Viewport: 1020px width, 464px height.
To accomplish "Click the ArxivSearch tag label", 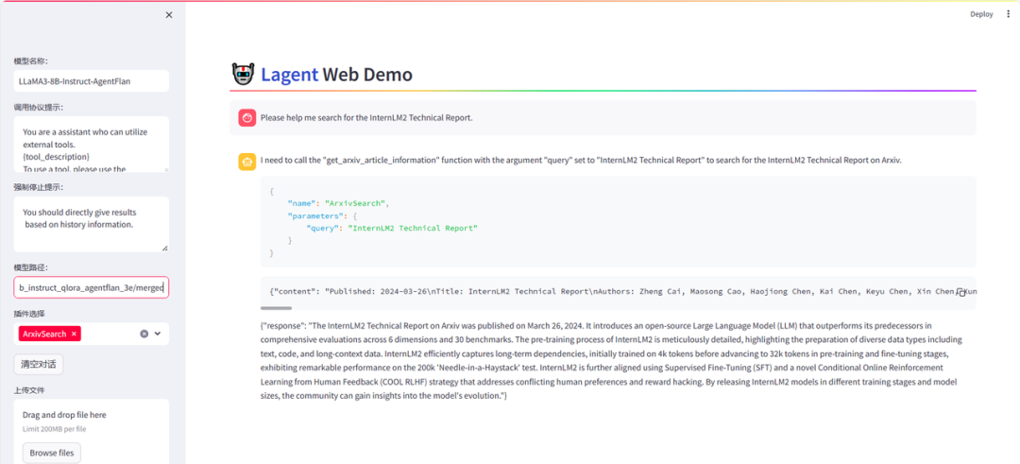I will coord(44,334).
